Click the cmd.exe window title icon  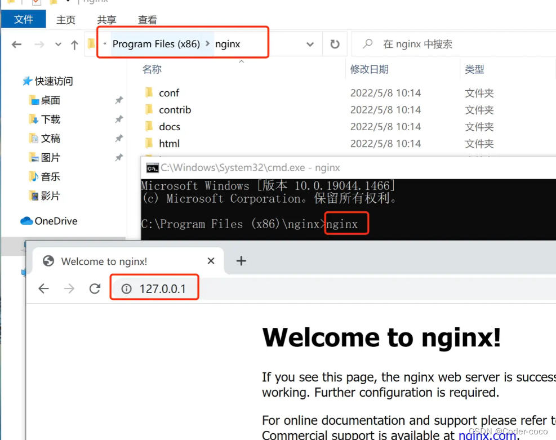[x=153, y=168]
